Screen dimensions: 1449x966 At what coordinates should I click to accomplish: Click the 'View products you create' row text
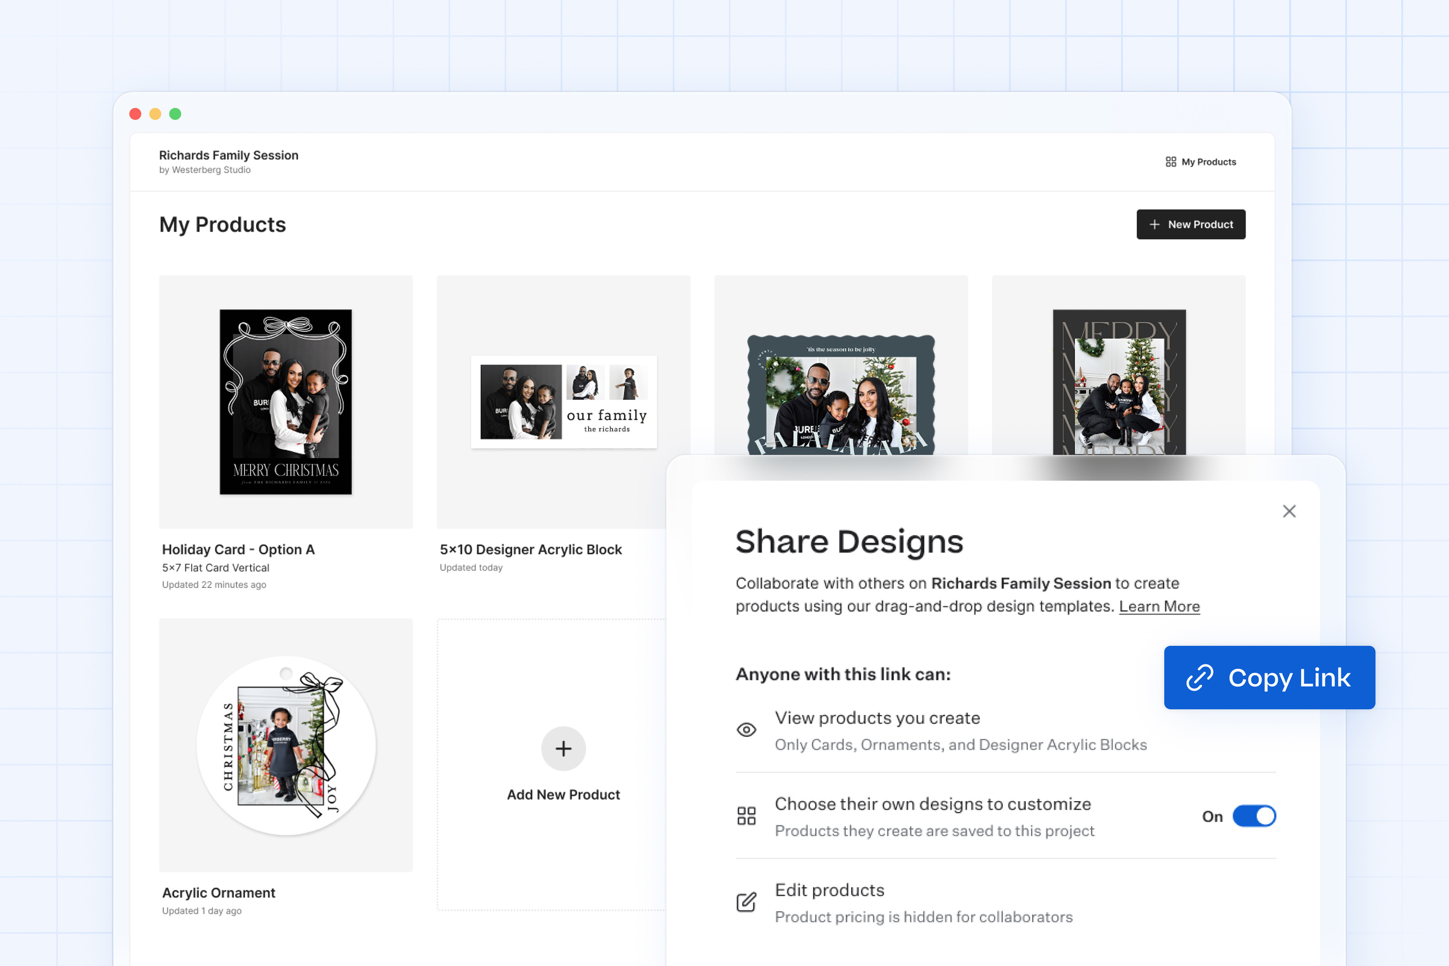(x=877, y=718)
